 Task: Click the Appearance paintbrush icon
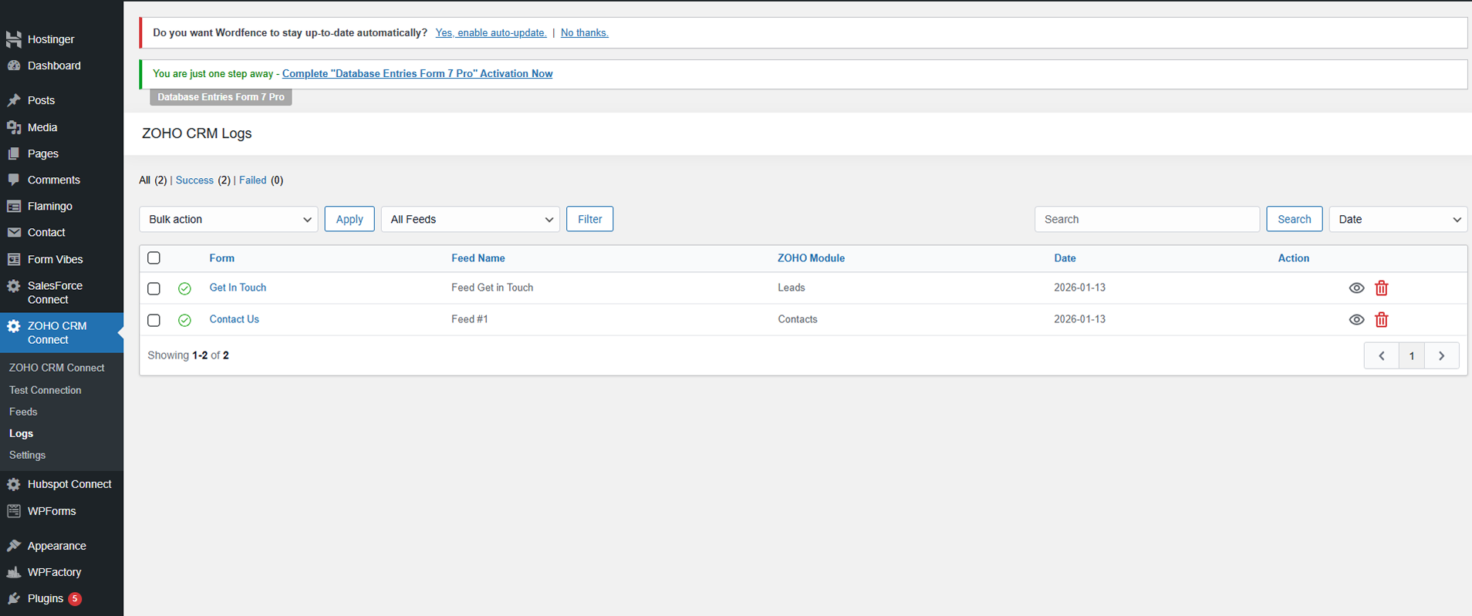tap(14, 546)
